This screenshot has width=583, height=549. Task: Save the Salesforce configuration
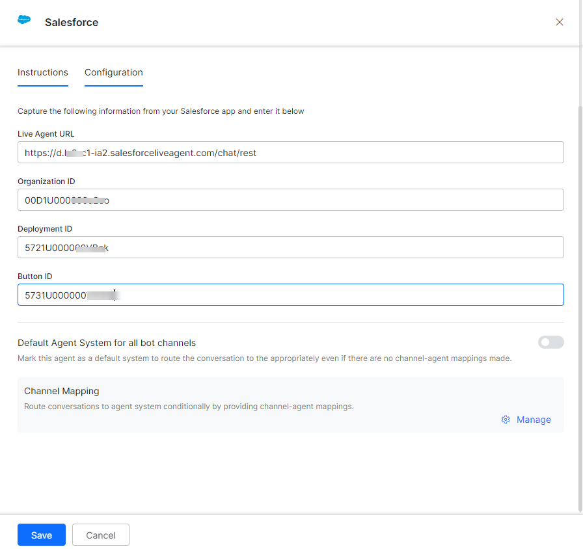42,535
